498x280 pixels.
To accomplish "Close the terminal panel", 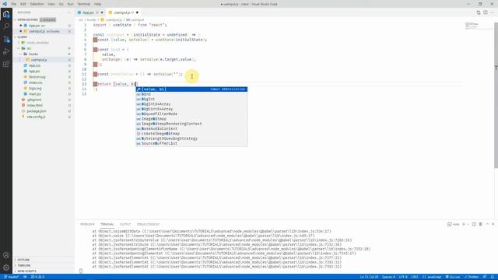I will [x=493, y=224].
